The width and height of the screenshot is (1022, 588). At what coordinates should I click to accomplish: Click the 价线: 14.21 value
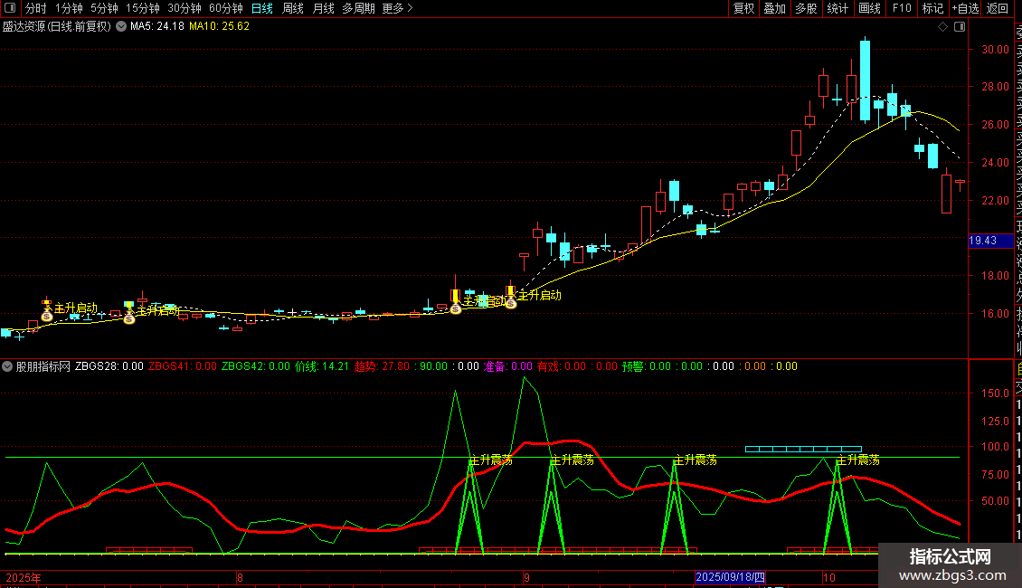[x=322, y=366]
